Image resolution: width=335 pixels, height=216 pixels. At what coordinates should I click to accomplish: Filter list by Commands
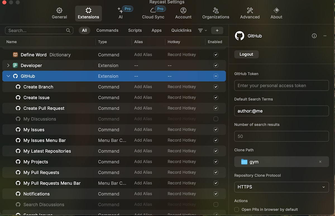[x=107, y=30]
